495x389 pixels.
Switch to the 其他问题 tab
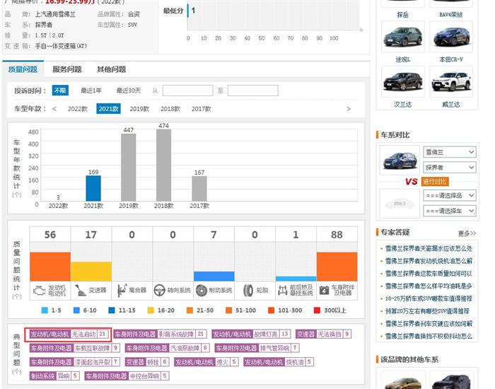[112, 69]
